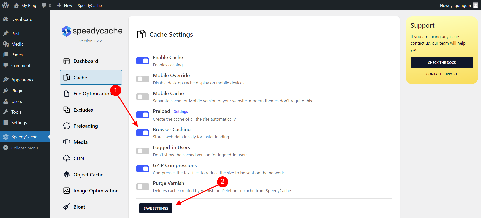The width and height of the screenshot is (481, 218).
Task: Click the Bloat broom icon
Action: tap(67, 207)
